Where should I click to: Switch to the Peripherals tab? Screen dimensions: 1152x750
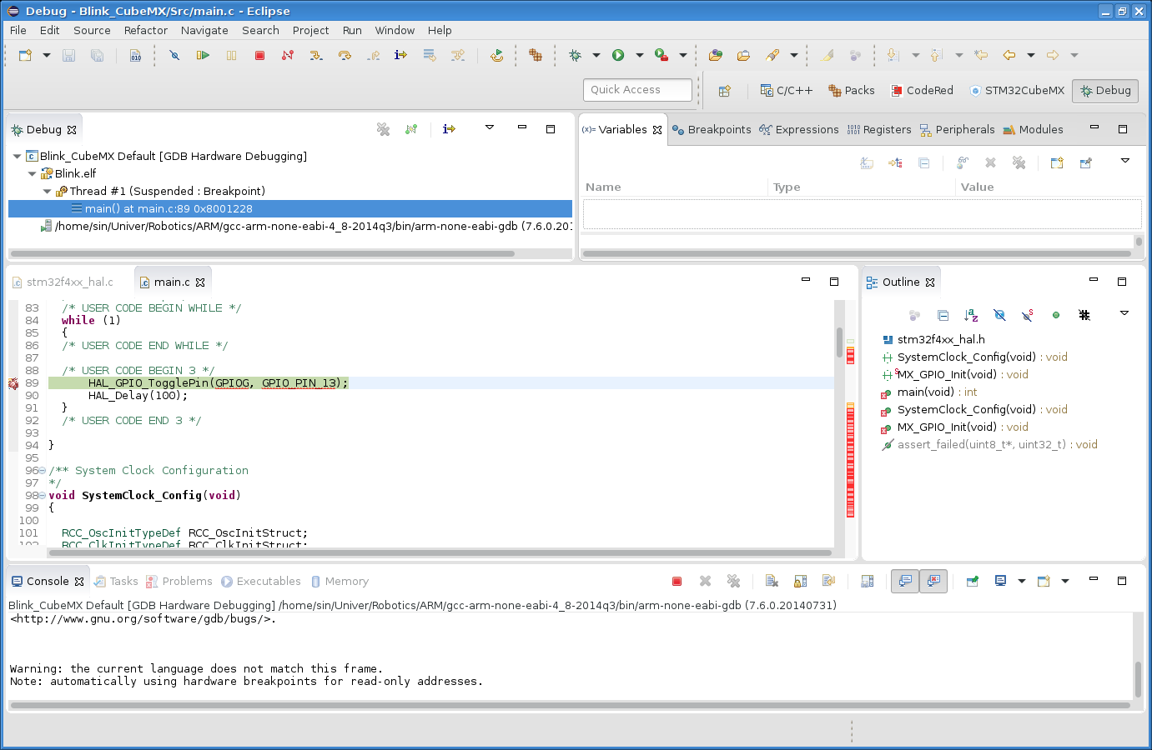pyautogui.click(x=958, y=129)
